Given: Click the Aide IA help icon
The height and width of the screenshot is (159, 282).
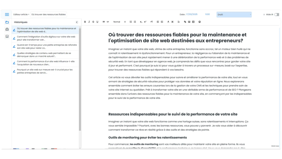Looking at the screenshot, I should (x=264, y=15).
